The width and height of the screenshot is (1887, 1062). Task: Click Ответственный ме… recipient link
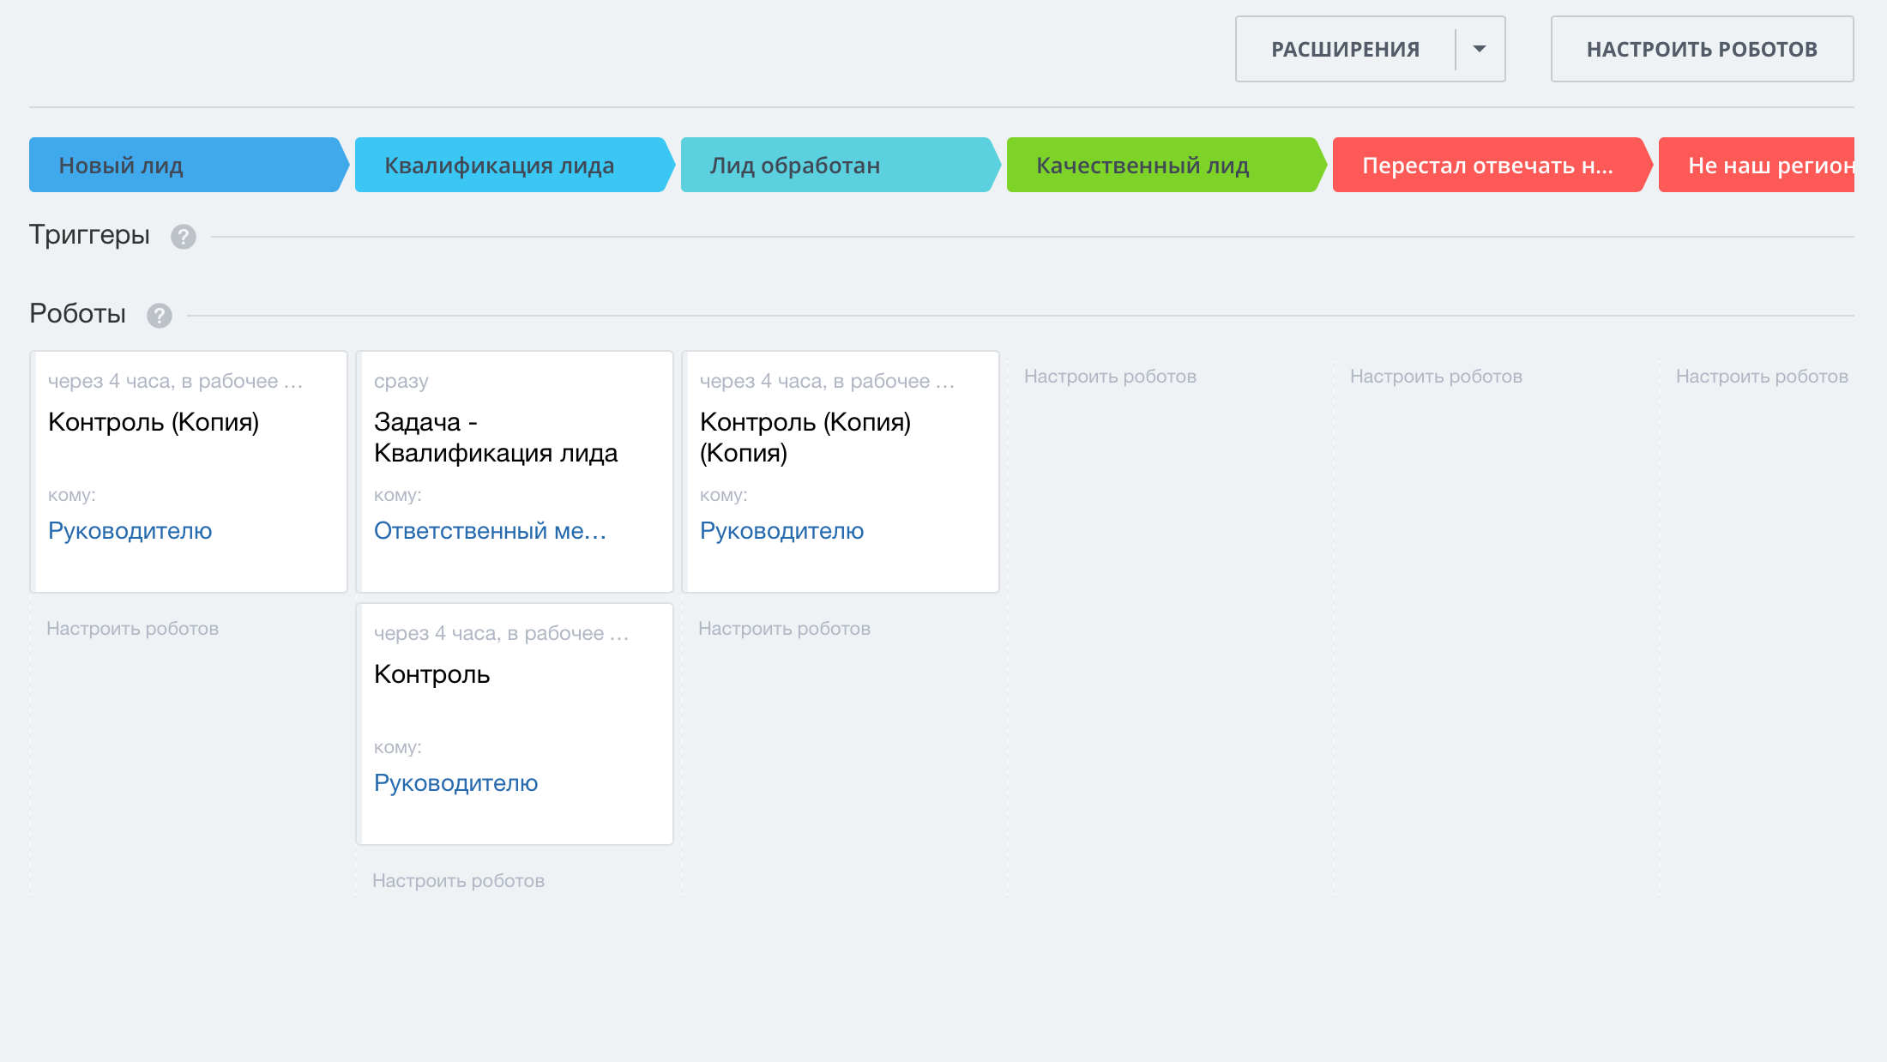point(490,531)
